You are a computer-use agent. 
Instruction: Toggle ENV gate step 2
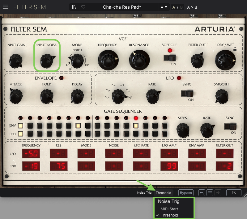[x=30, y=126]
